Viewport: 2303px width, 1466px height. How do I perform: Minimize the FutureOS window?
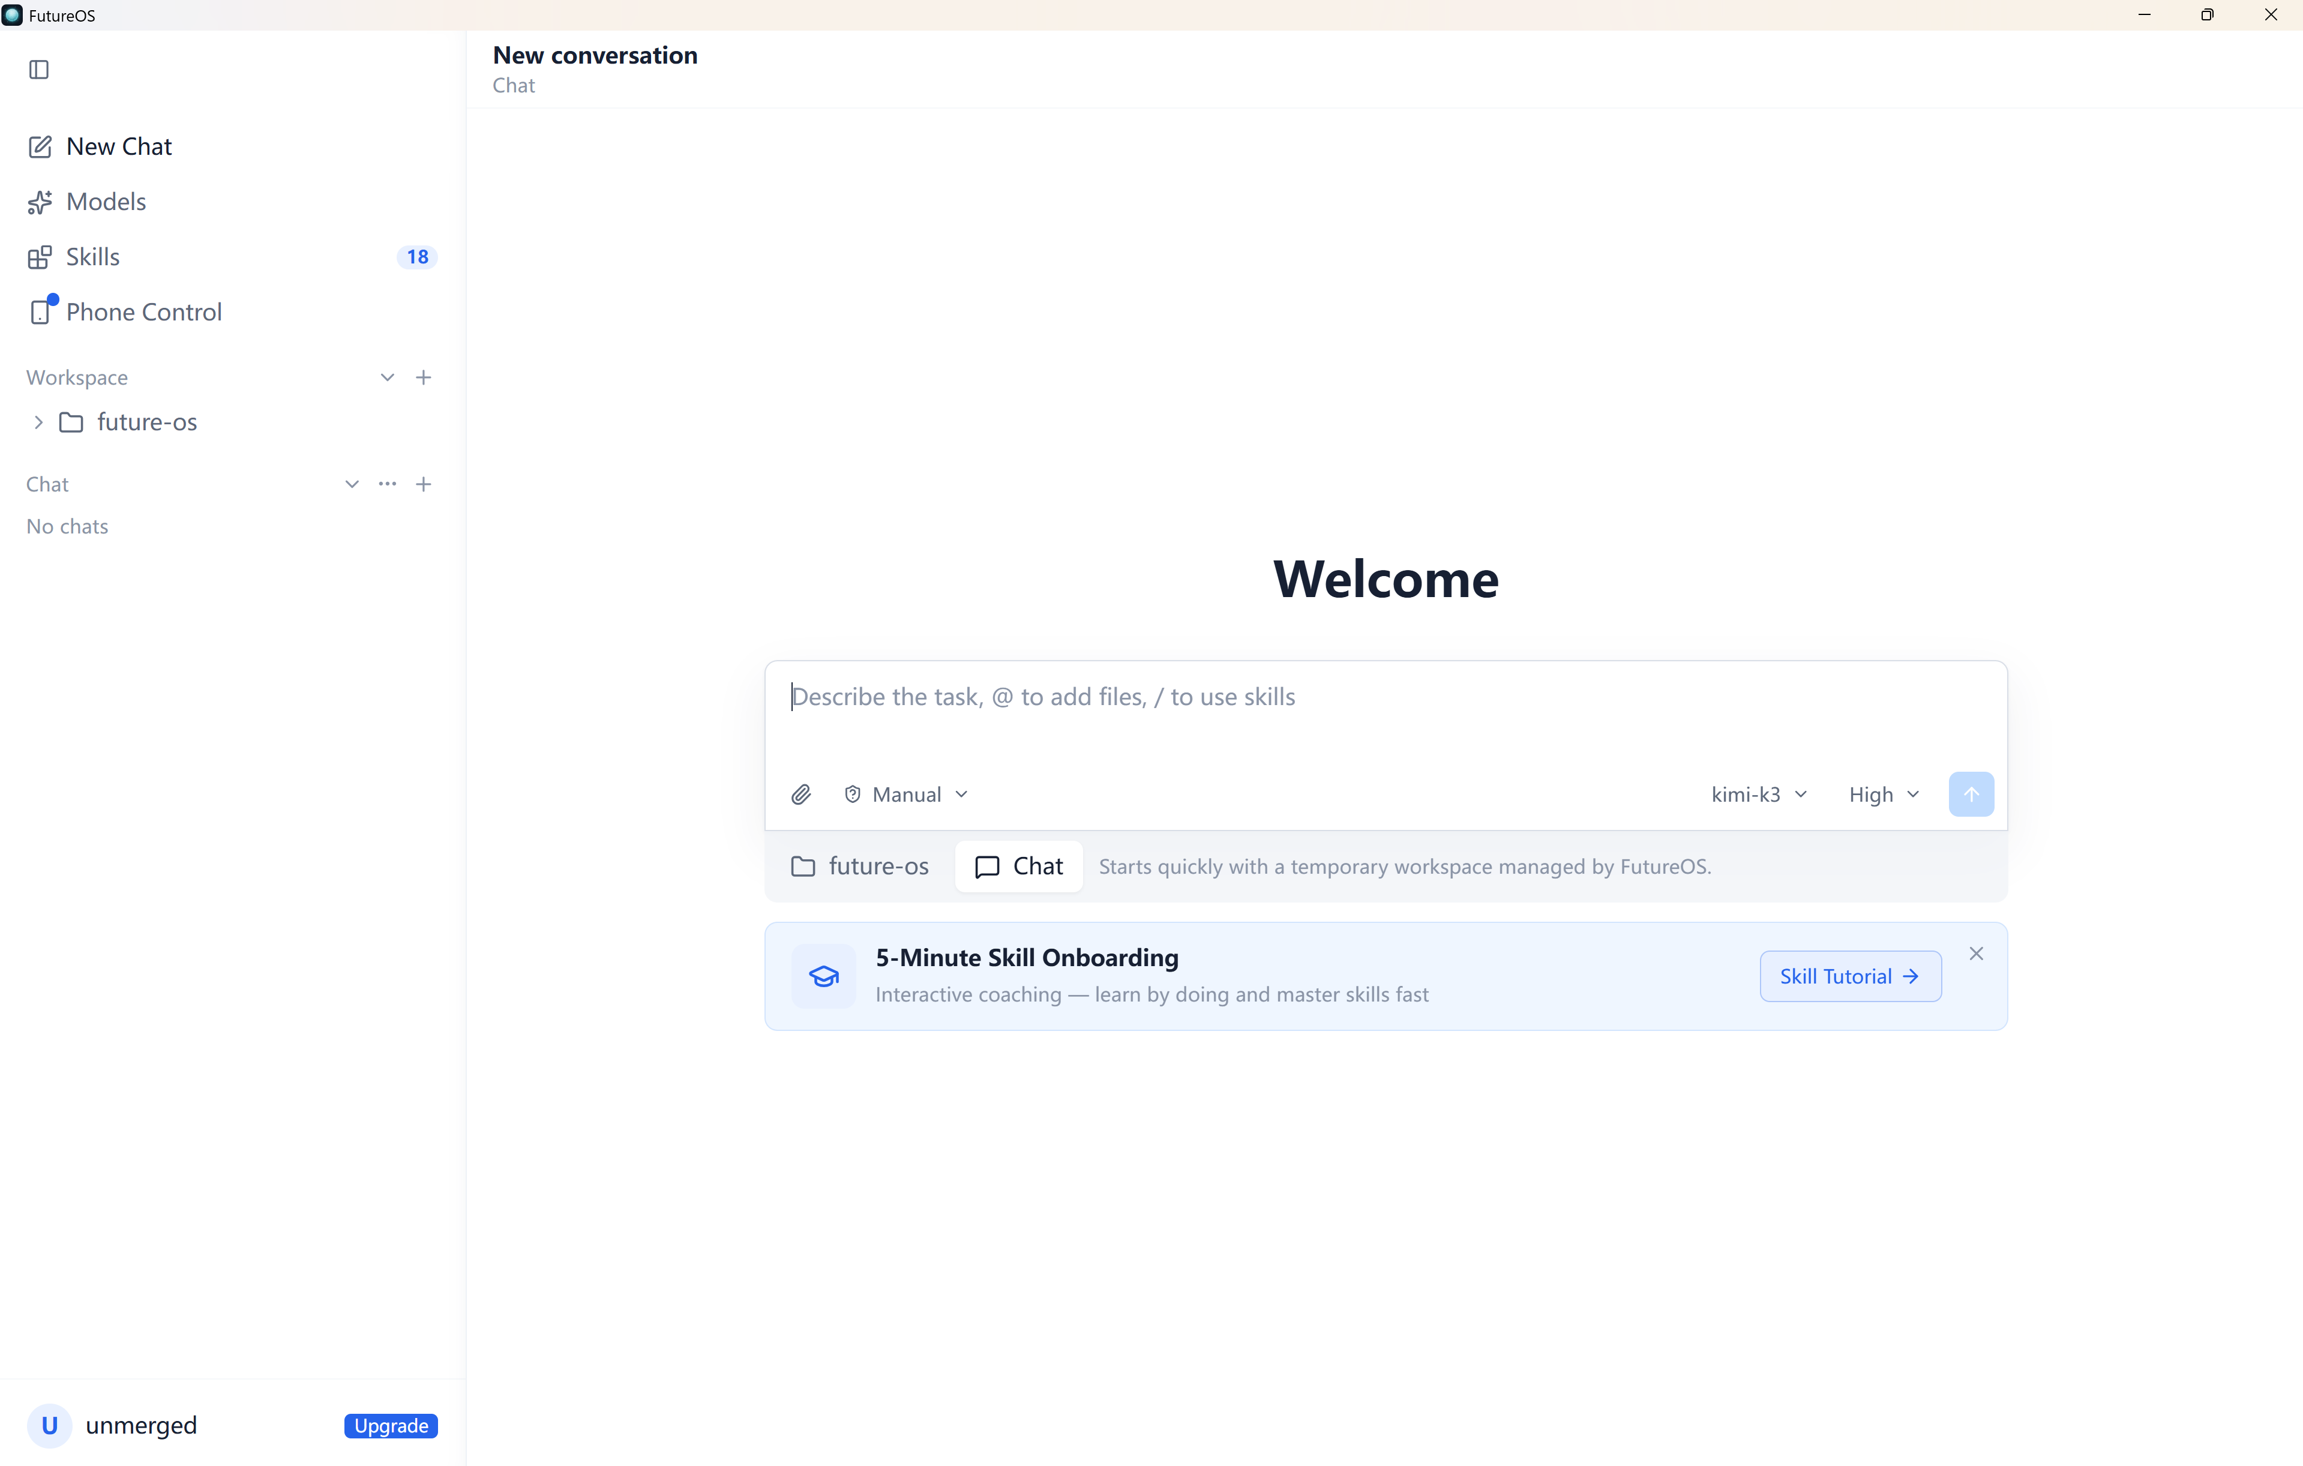(x=2144, y=15)
